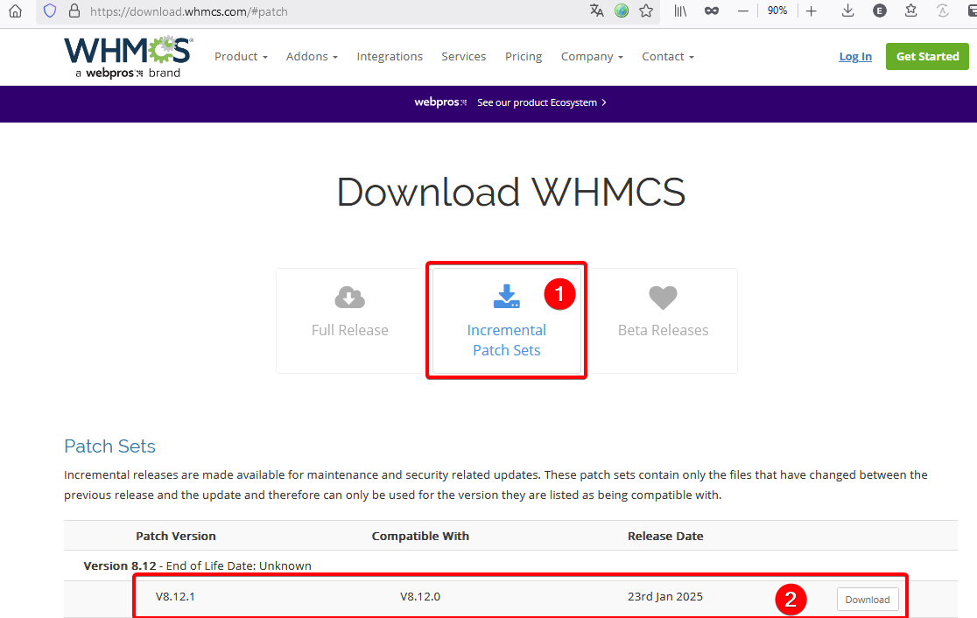Open the Services menu item
The image size is (977, 618).
464,57
